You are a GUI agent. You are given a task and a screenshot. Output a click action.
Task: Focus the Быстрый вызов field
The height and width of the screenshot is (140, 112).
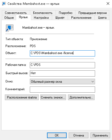point(62,73)
